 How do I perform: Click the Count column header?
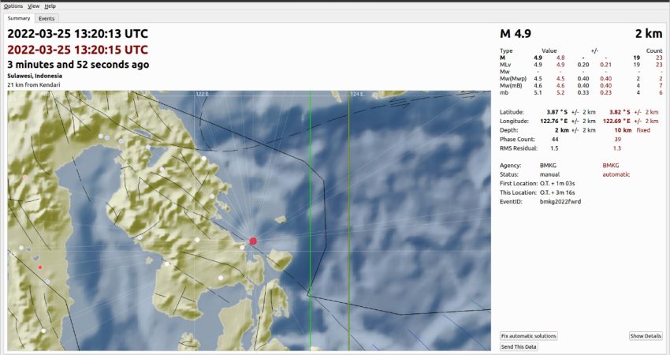(654, 50)
